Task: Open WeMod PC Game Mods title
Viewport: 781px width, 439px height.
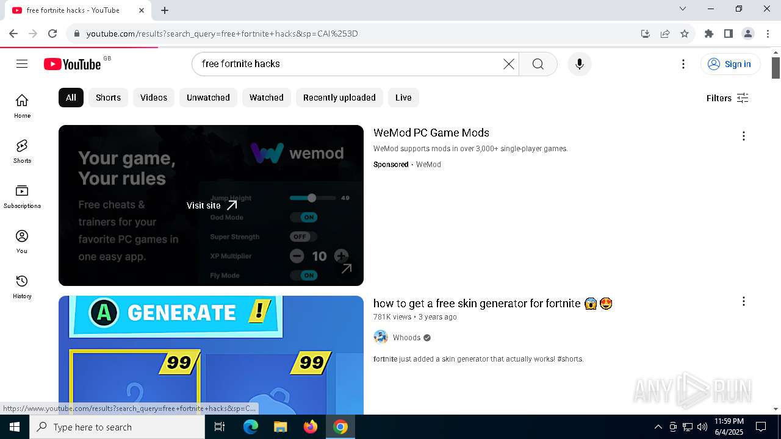Action: coord(431,133)
